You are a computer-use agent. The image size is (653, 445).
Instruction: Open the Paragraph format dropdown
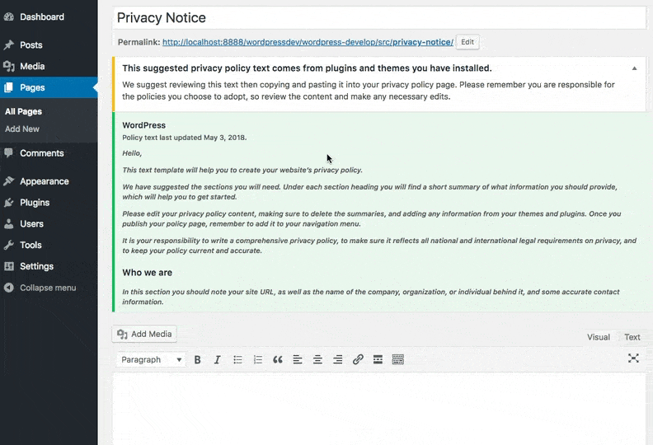coord(151,359)
